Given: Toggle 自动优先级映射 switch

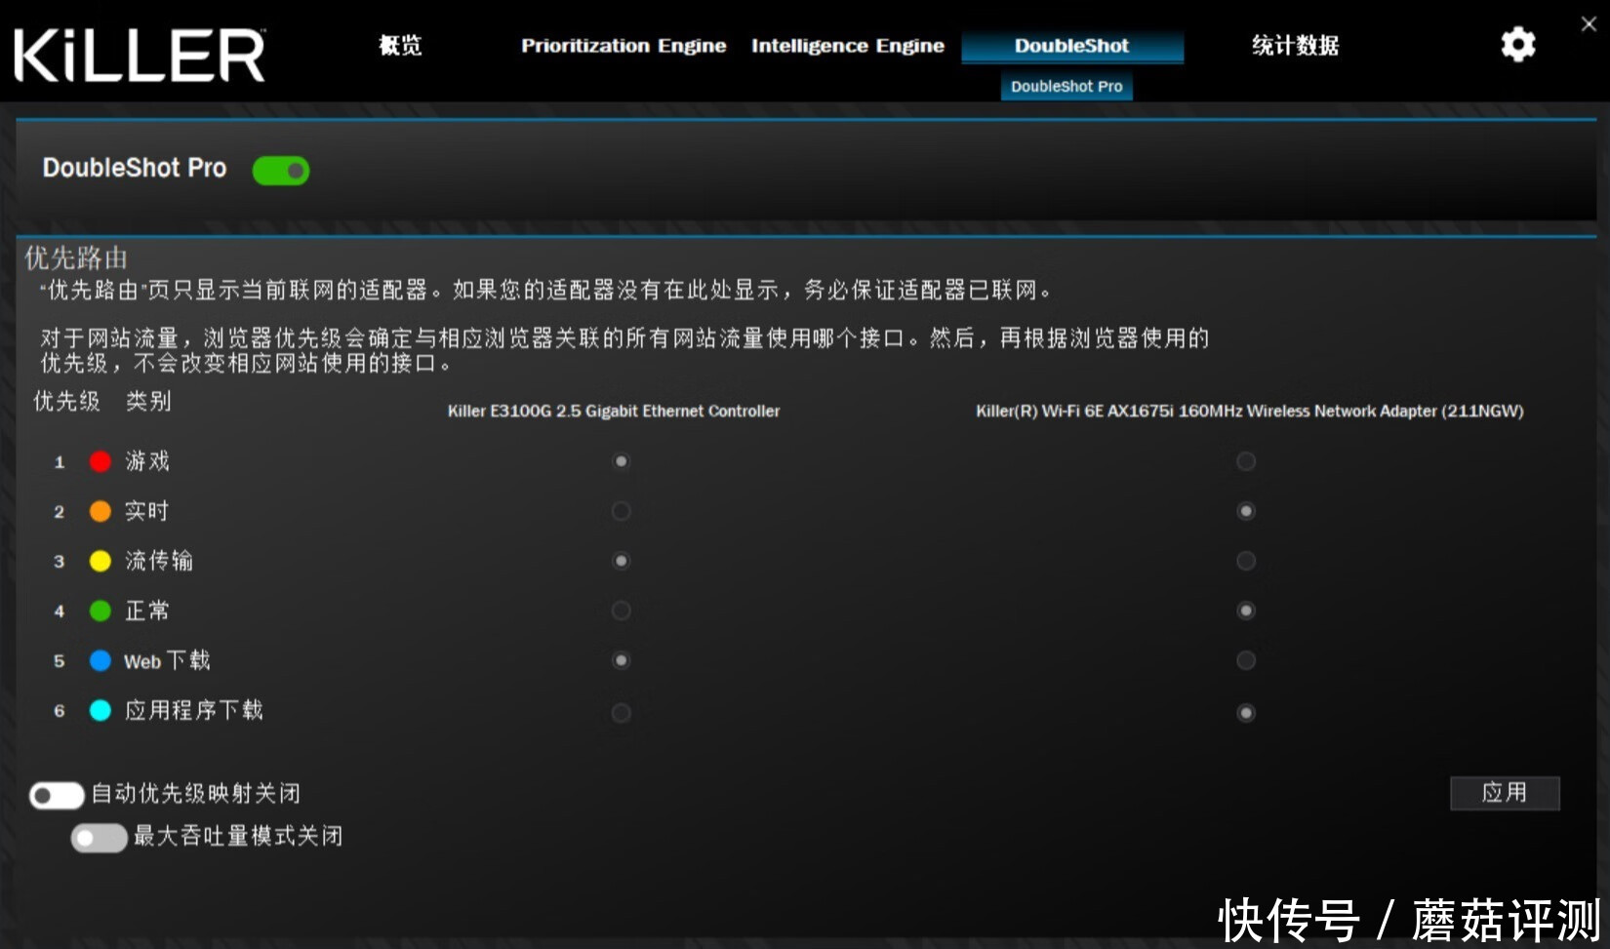Looking at the screenshot, I should [57, 796].
